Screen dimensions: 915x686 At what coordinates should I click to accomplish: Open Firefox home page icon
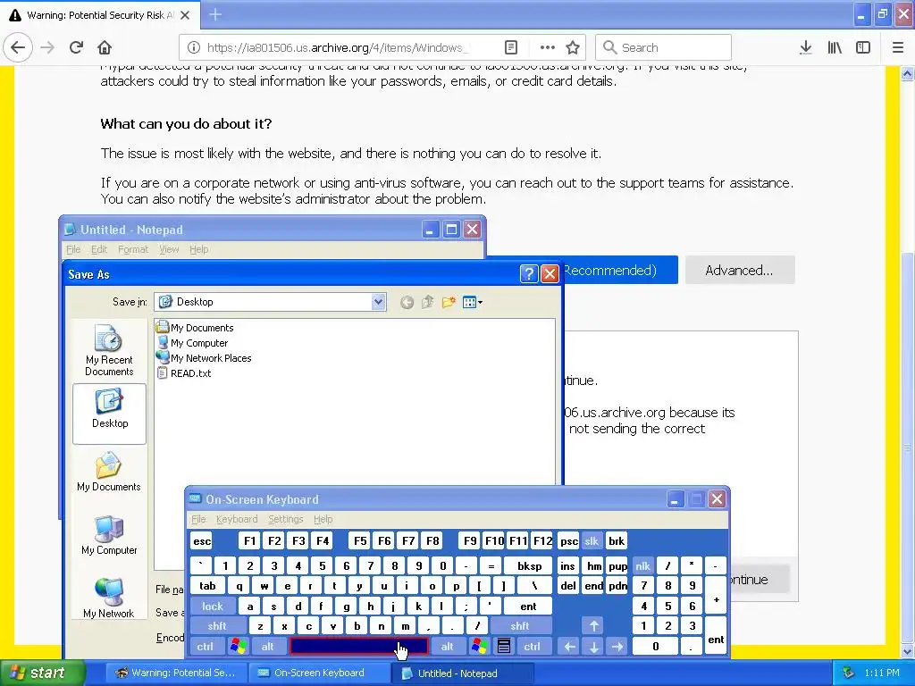[x=105, y=48]
